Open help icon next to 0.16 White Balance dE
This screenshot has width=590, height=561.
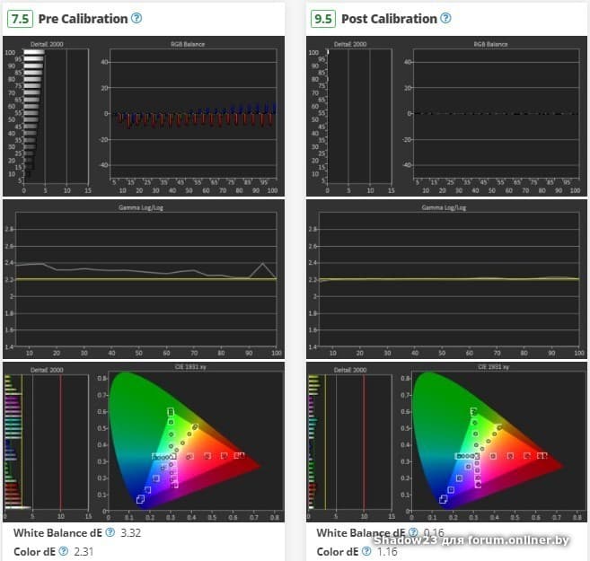pyautogui.click(x=413, y=532)
